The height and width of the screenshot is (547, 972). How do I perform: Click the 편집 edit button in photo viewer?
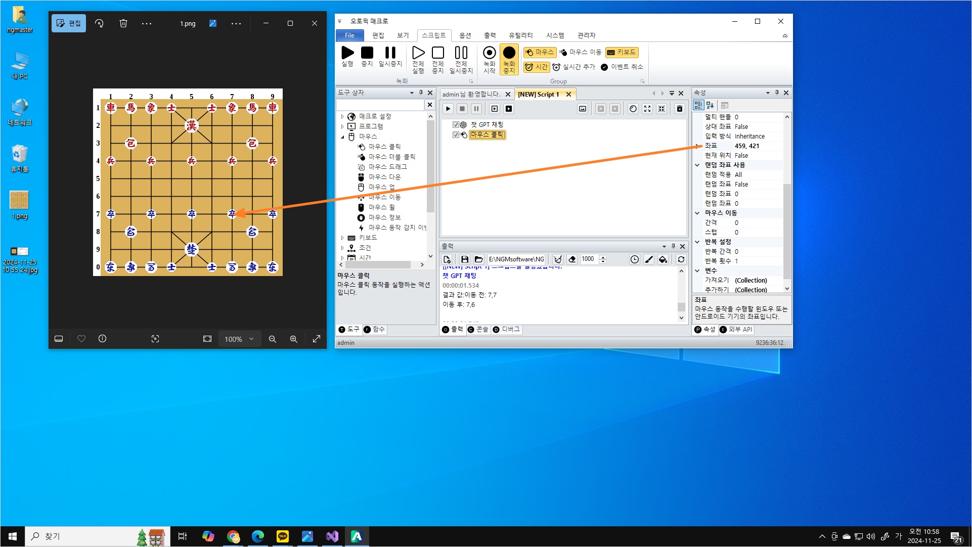(69, 23)
